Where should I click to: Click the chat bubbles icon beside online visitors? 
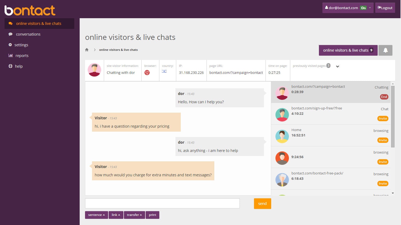click(x=10, y=24)
